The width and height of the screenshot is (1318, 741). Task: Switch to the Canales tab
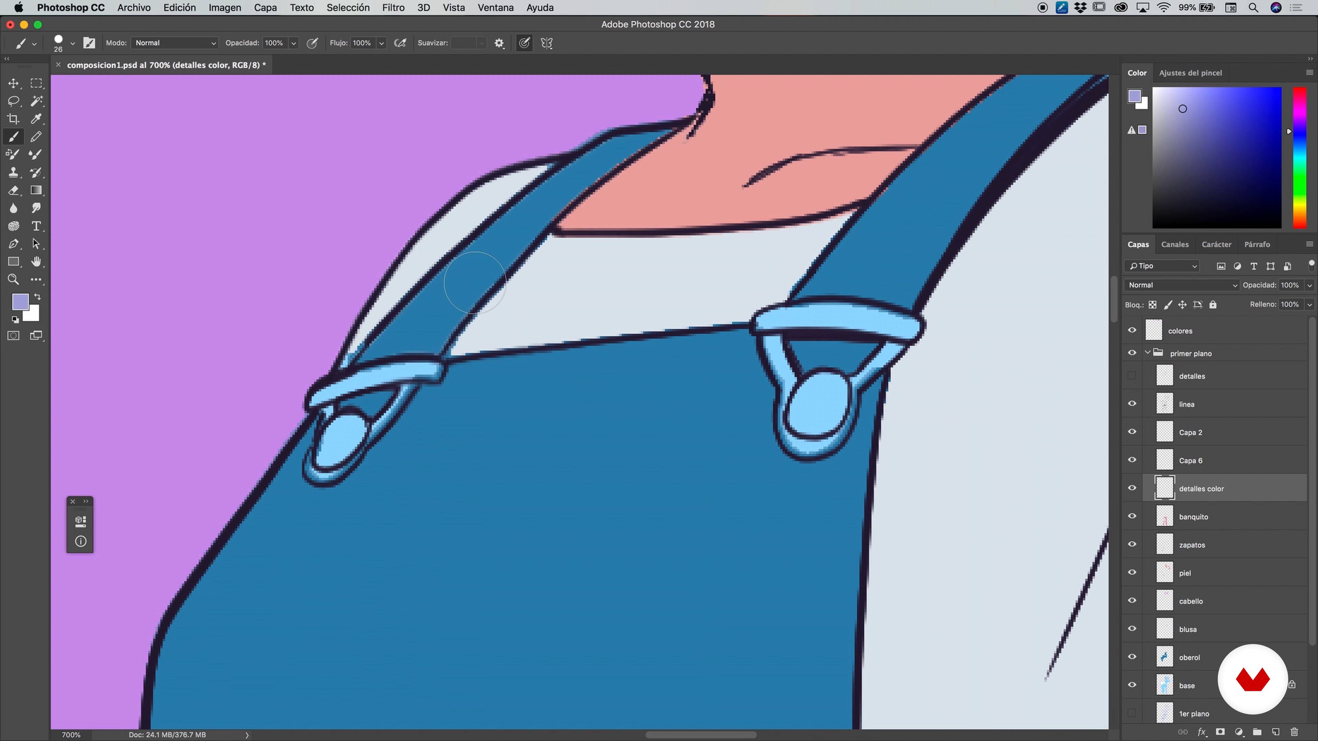(x=1174, y=245)
